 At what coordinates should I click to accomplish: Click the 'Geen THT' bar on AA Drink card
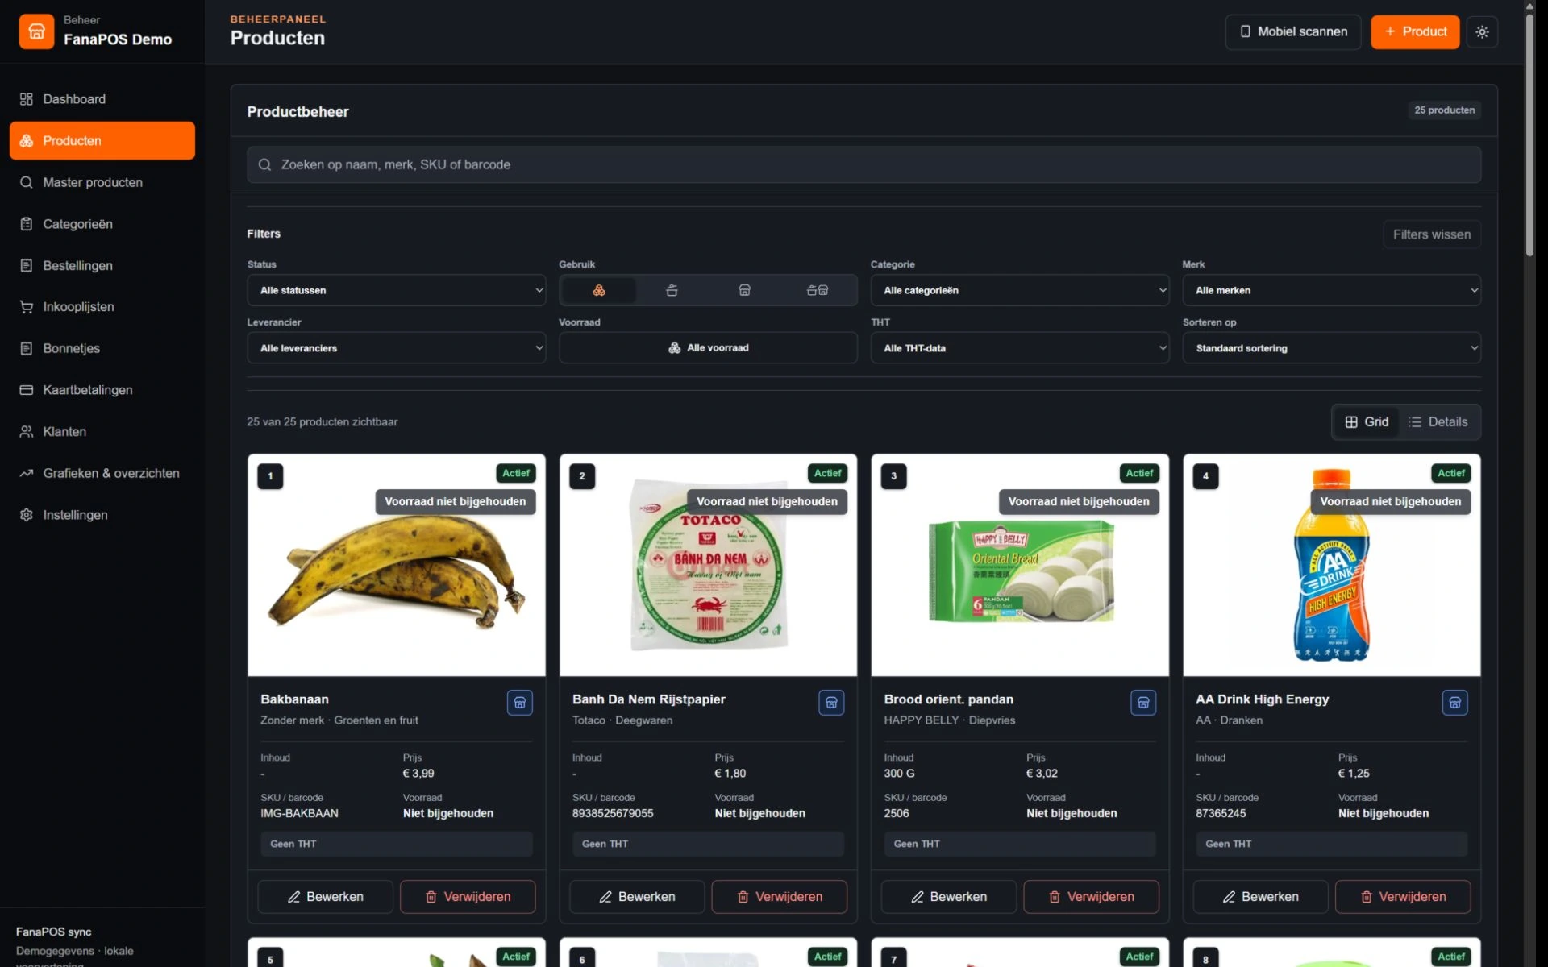pyautogui.click(x=1332, y=844)
